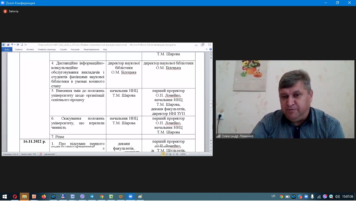Viewport: 356px width, 201px height.
Task: Open Word Help with the question mark icon
Action: pos(211,49)
